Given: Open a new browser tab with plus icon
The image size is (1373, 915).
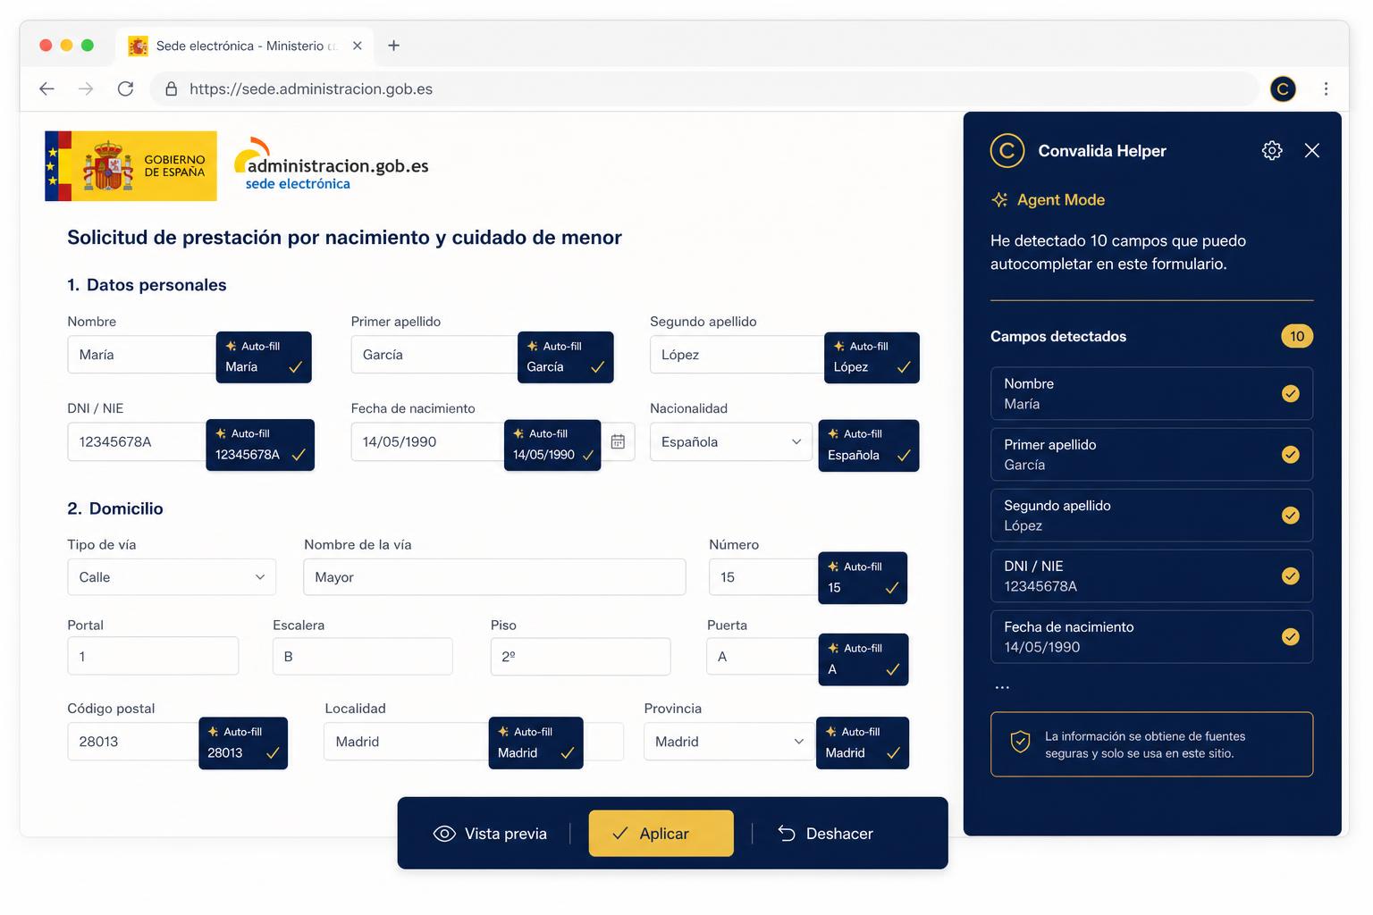Looking at the screenshot, I should point(393,46).
